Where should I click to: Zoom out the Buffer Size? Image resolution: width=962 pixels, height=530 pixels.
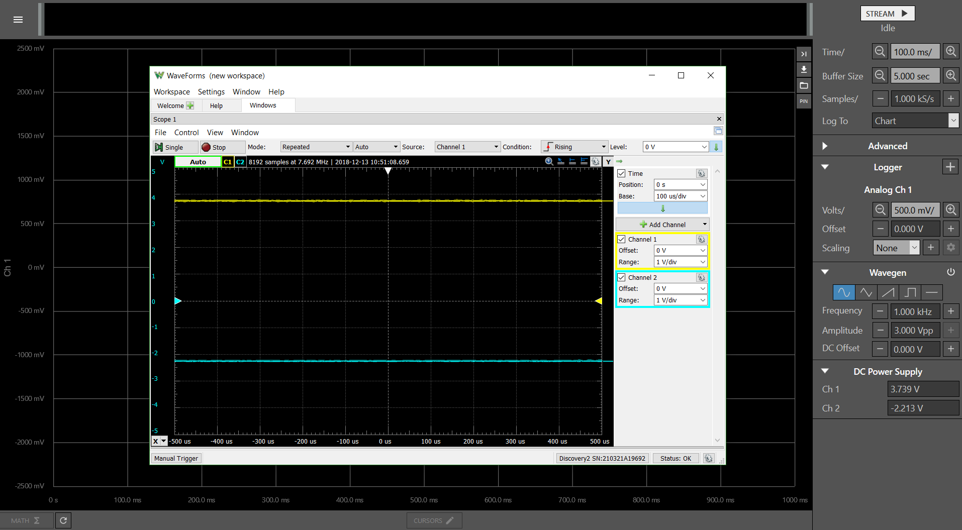[880, 76]
